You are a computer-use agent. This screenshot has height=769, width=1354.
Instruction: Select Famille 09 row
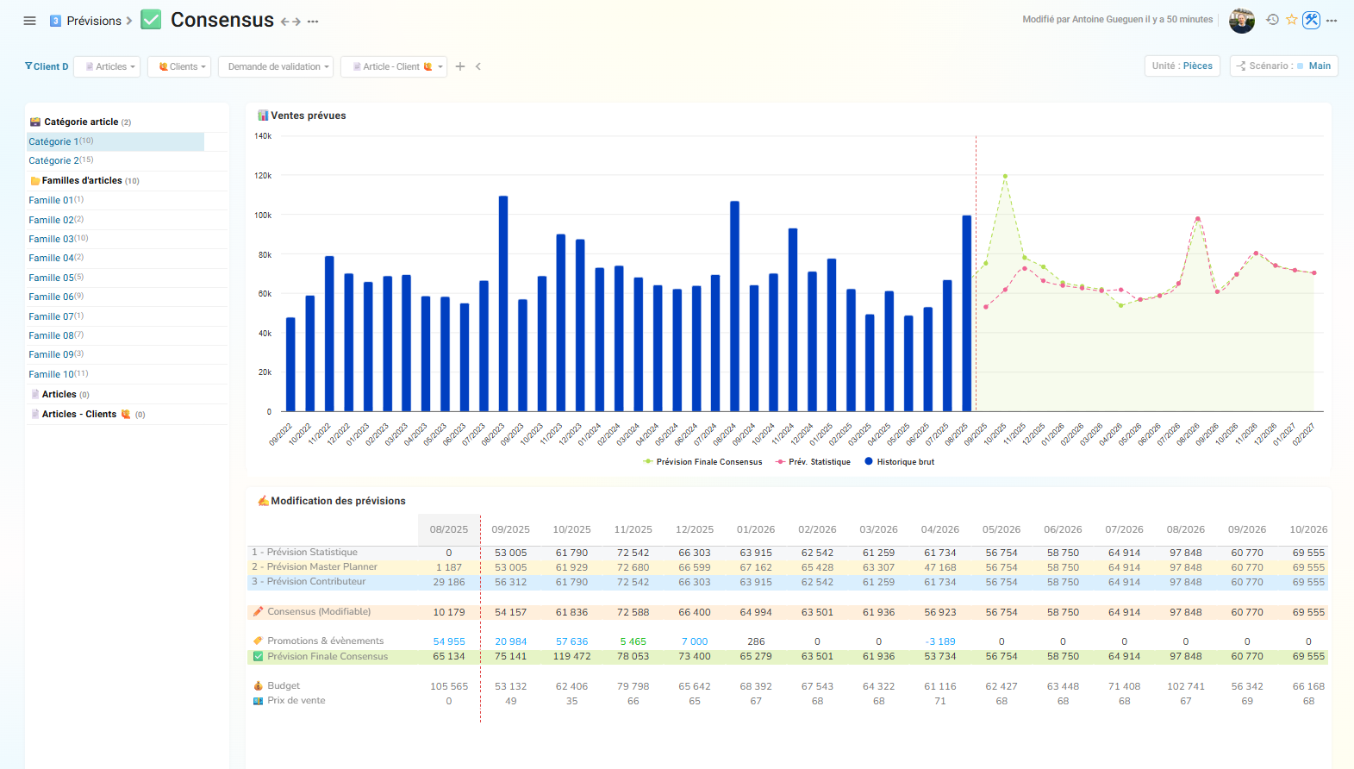[127, 354]
